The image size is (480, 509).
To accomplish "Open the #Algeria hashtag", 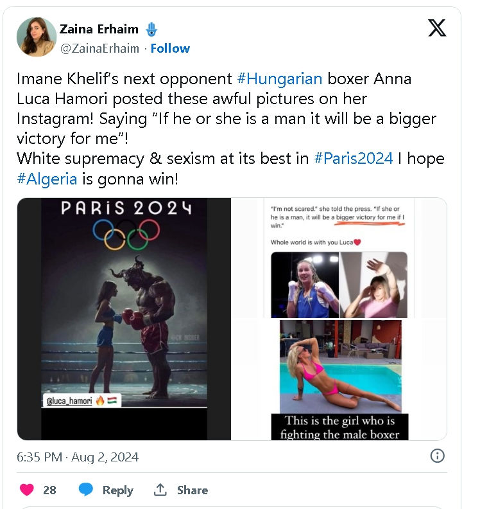I will 47,179.
